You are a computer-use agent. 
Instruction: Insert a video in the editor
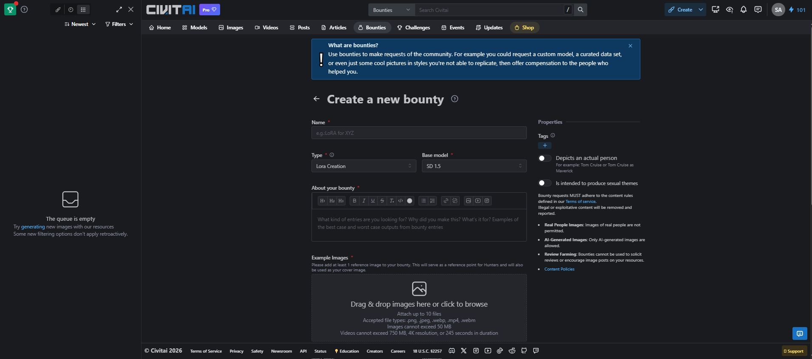coord(478,201)
